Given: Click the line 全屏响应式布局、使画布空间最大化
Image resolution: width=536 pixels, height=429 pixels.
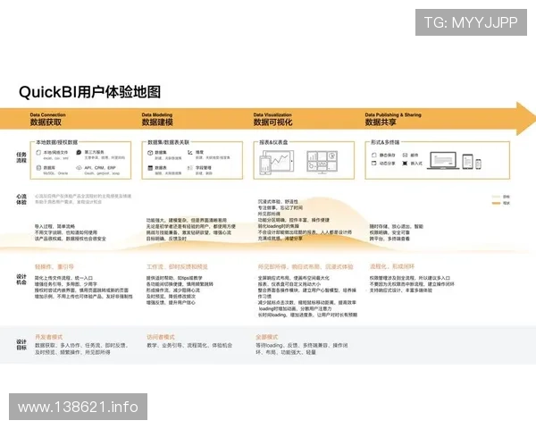Looking at the screenshot, I should click(x=294, y=278).
